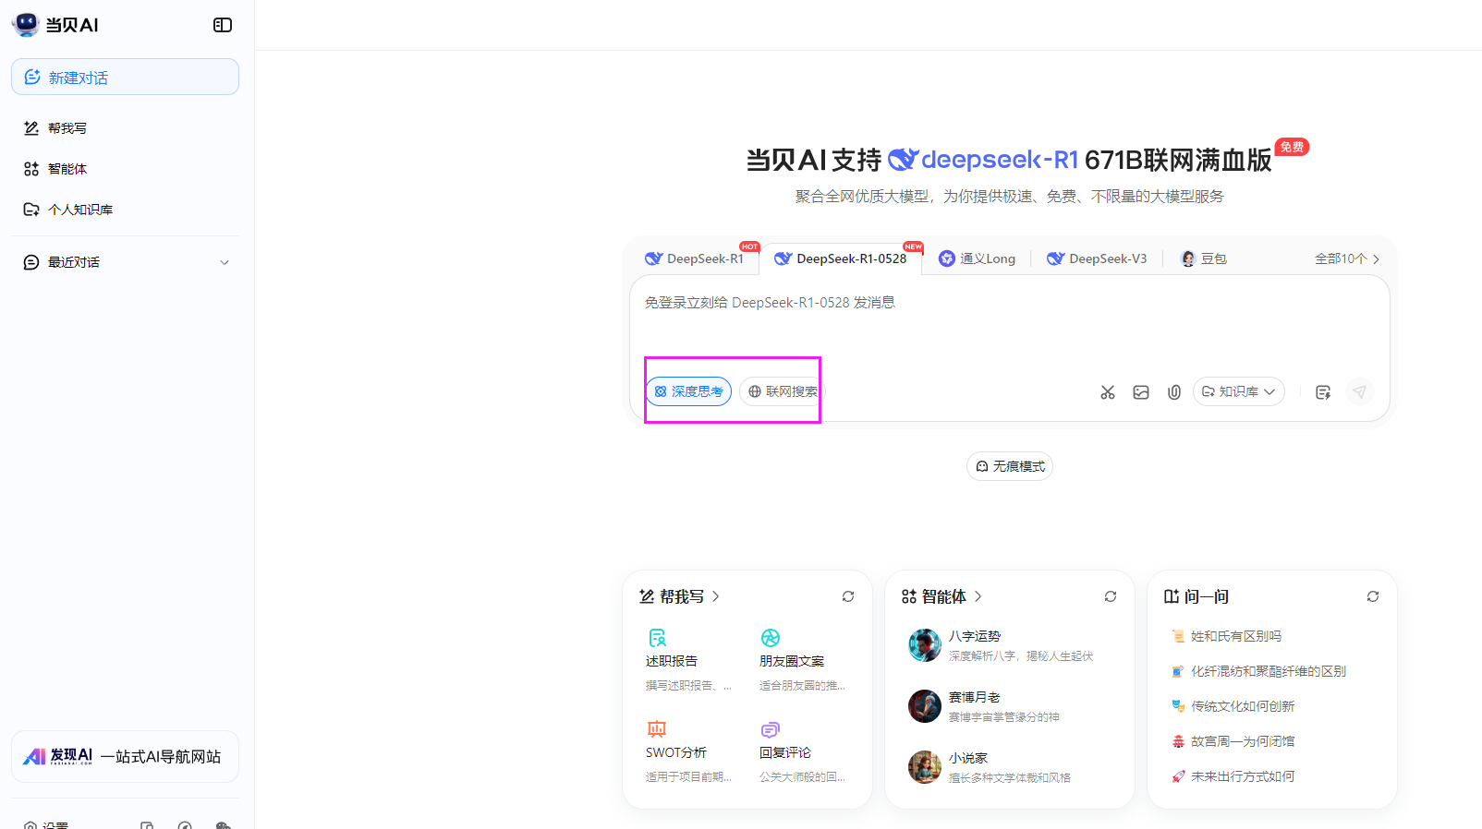Open the 发现AI navigation banner
Viewport: 1482px width, 829px height.
coord(125,757)
